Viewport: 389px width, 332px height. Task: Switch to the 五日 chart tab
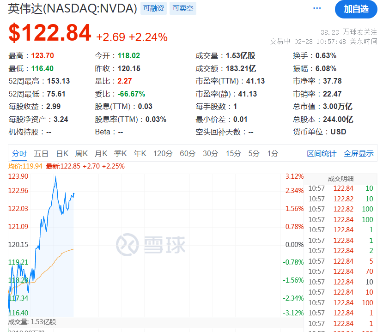41,153
